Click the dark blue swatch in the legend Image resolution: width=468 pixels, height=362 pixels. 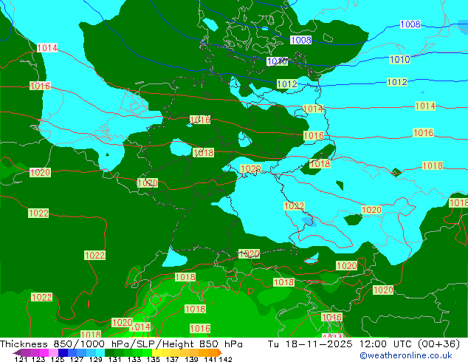point(63,352)
